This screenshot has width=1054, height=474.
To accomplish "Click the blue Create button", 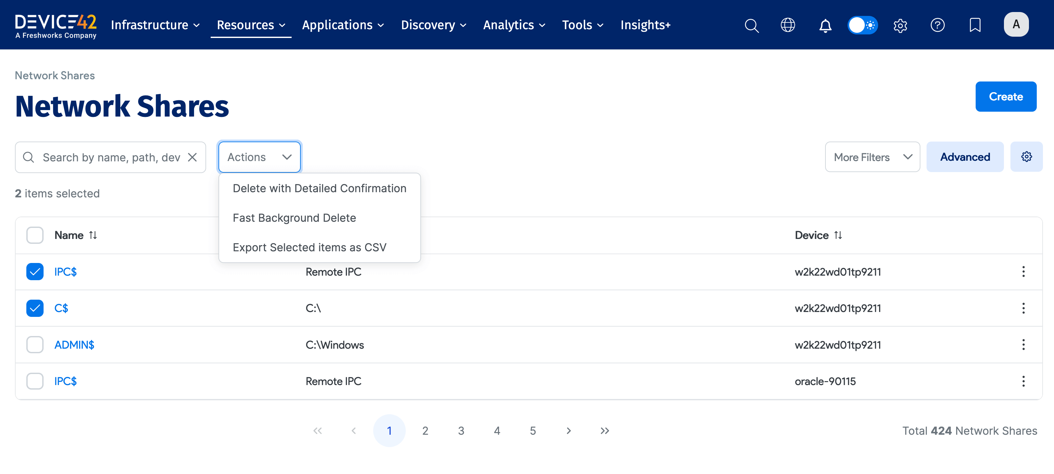I will point(1005,97).
